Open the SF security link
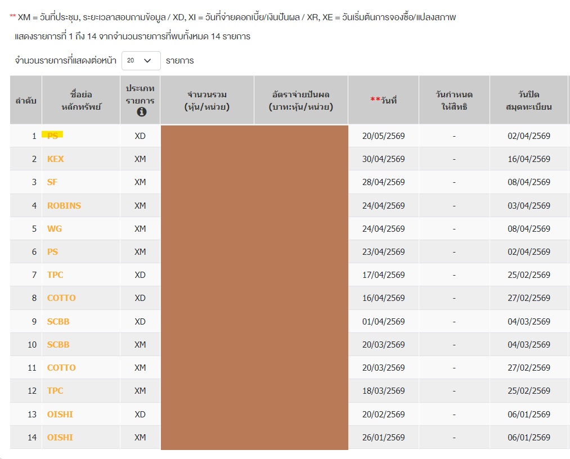570x459 pixels. pyautogui.click(x=52, y=182)
